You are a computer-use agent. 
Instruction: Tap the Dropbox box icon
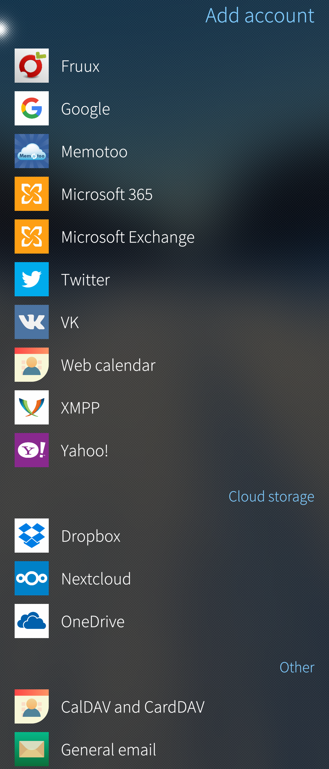tap(32, 536)
